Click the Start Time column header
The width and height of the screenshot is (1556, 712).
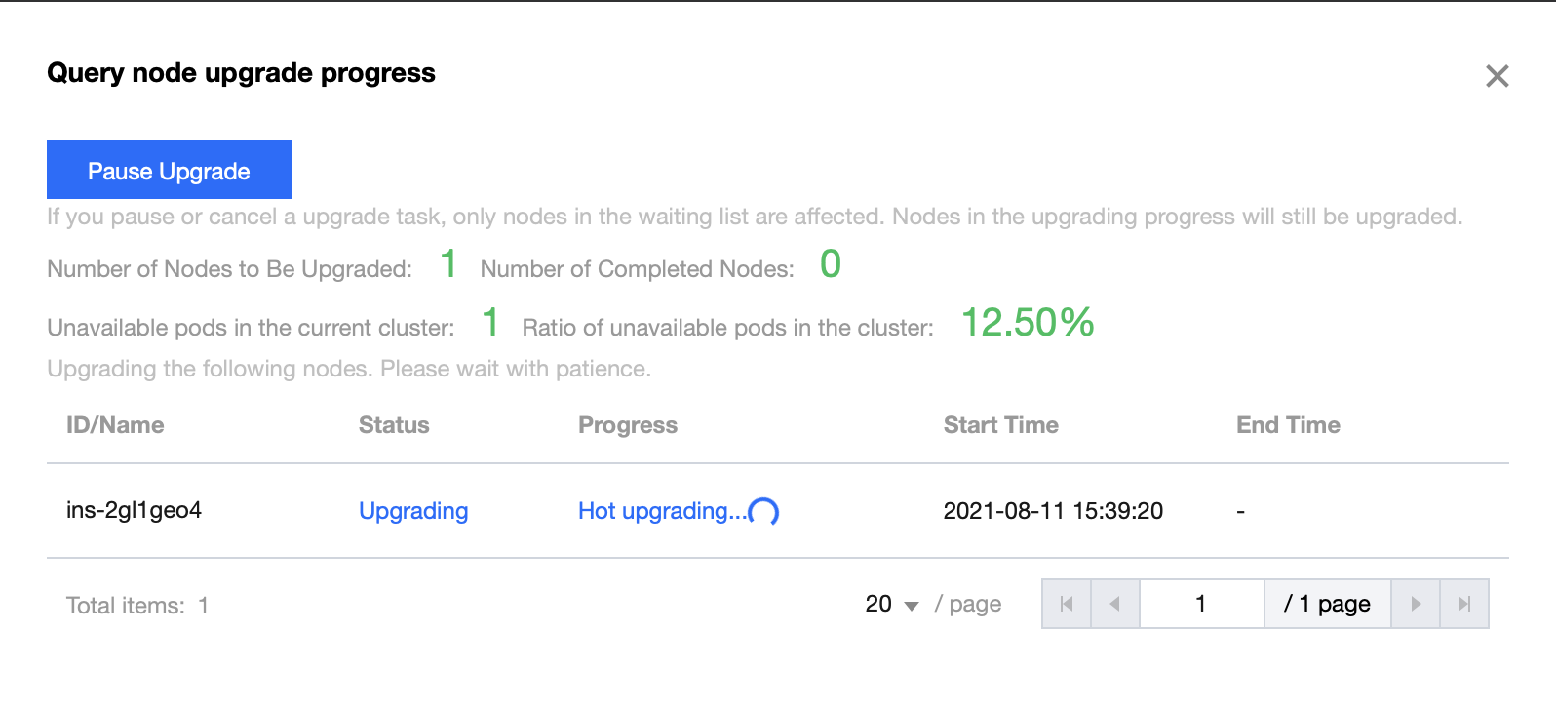click(x=1000, y=425)
